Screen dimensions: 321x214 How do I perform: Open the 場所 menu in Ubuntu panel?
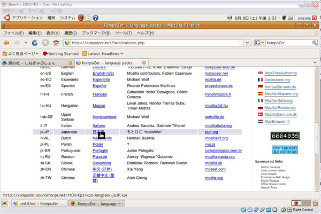click(51, 18)
